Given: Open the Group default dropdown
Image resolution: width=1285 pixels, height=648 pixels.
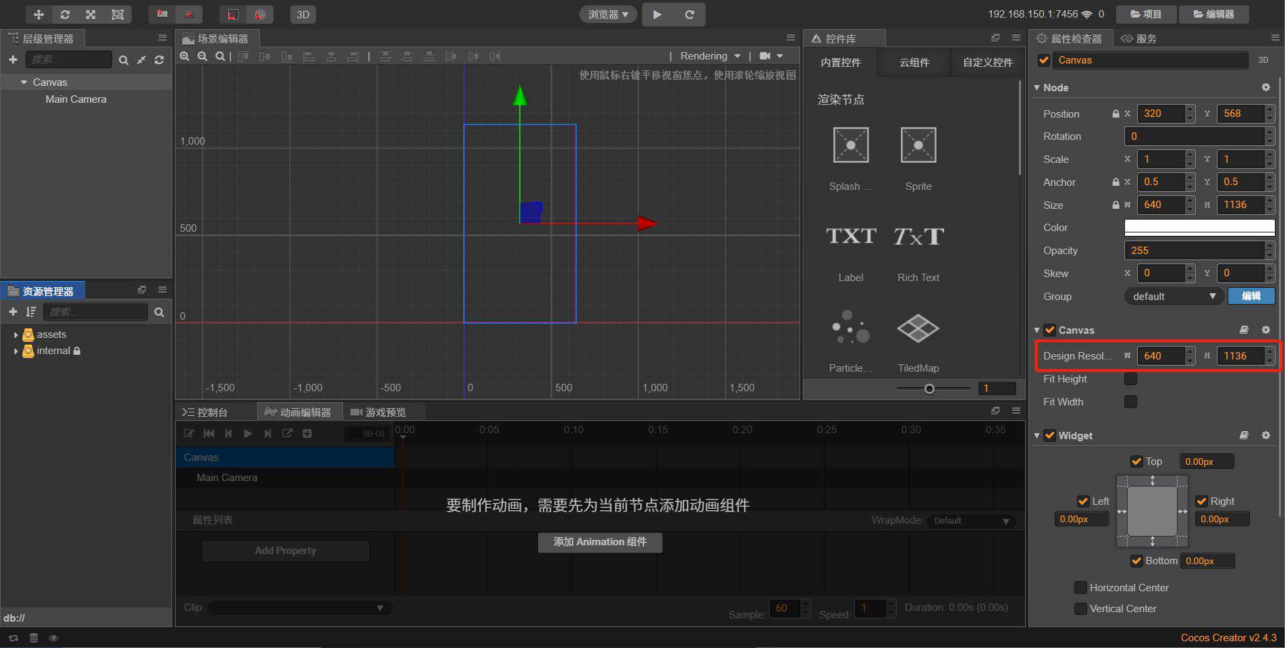Looking at the screenshot, I should (1174, 296).
